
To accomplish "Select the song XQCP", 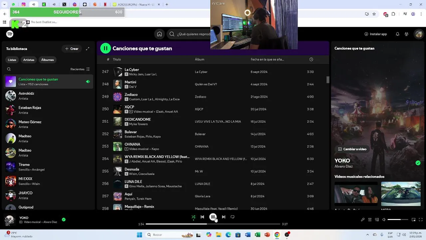I will point(129,107).
